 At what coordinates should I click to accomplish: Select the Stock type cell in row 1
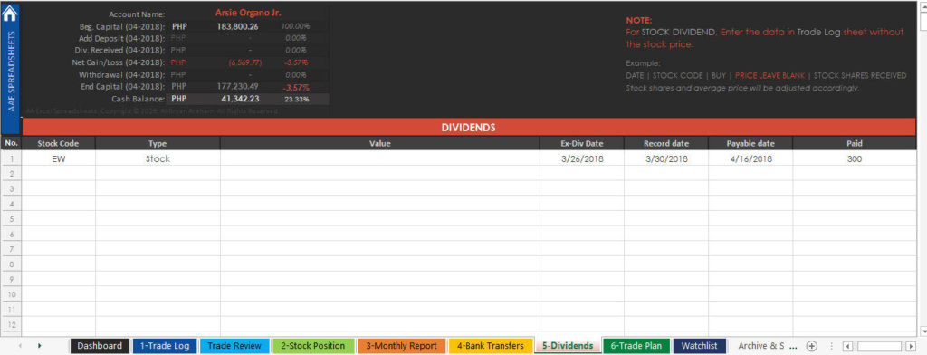[158, 158]
